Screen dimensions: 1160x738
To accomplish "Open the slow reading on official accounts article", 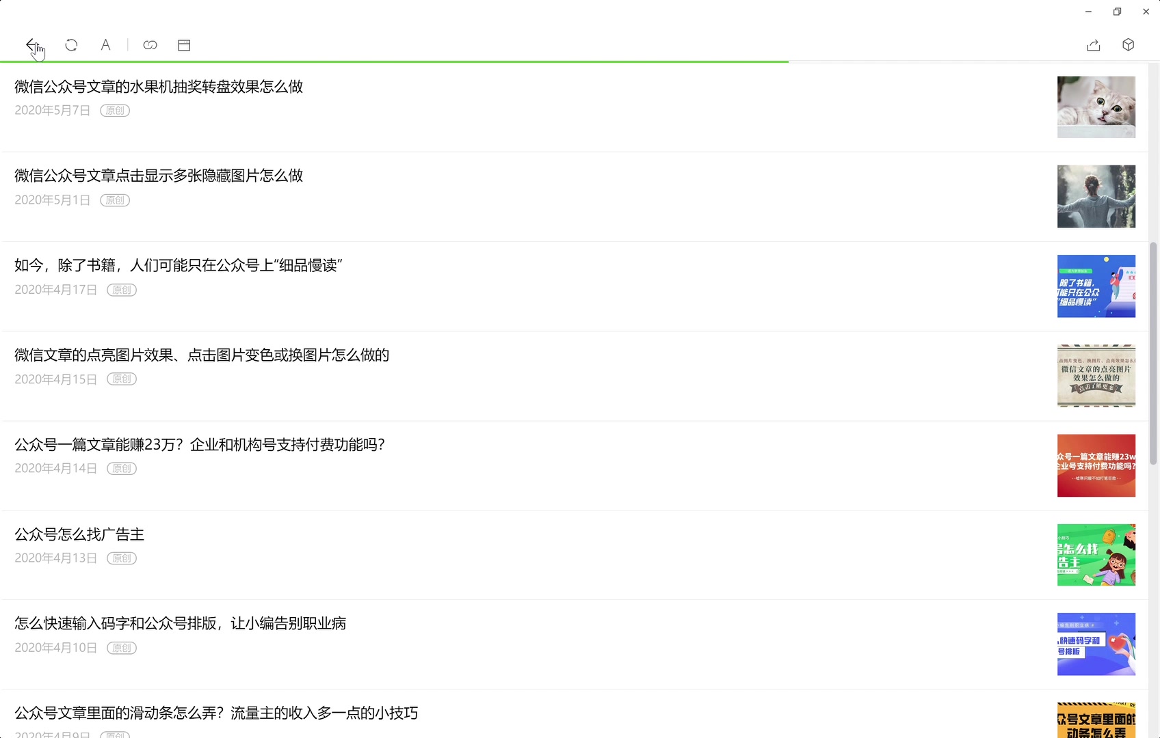I will [179, 265].
